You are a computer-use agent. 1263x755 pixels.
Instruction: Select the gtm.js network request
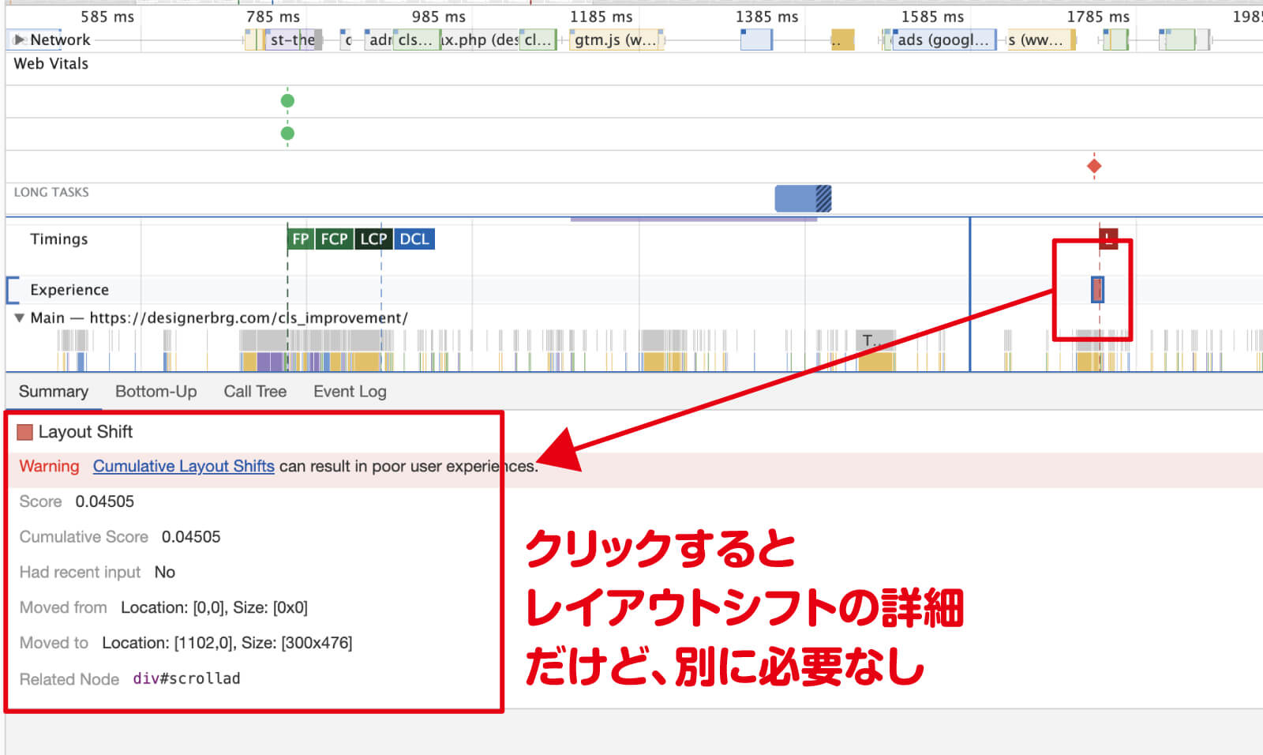615,39
